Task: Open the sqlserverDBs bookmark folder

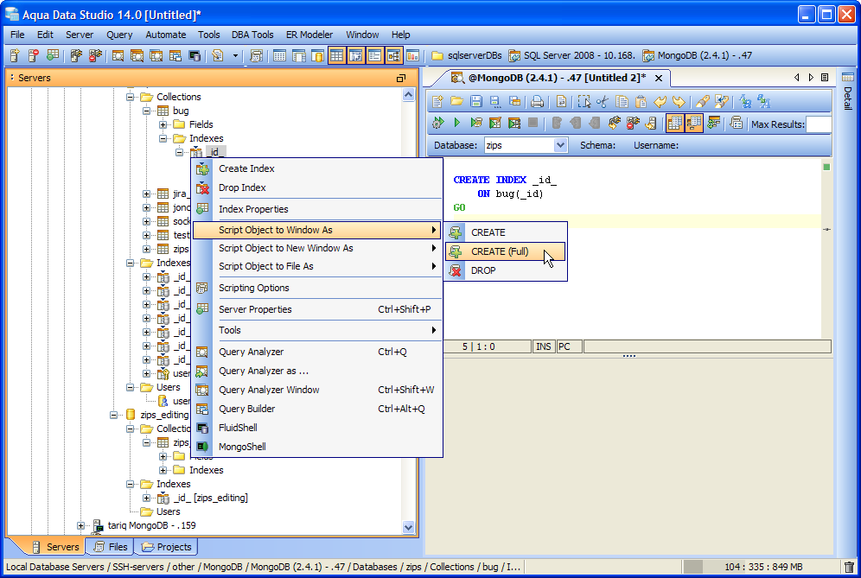Action: 467,55
